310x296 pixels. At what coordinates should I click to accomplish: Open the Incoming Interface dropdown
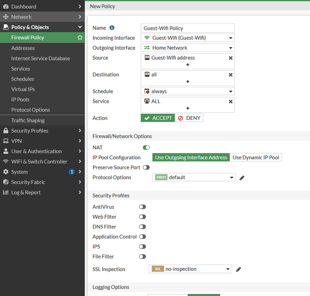tap(188, 38)
